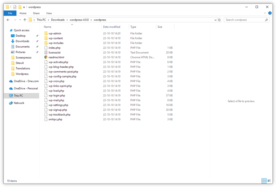Open the recent locations dropdown arrow
Image resolution: width=276 pixels, height=187 pixels.
(20, 20)
